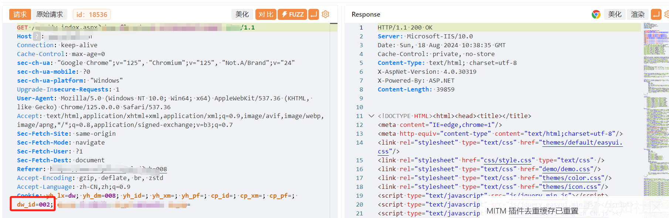
Task: Click the Accept-Encoding header line
Action: [90, 178]
